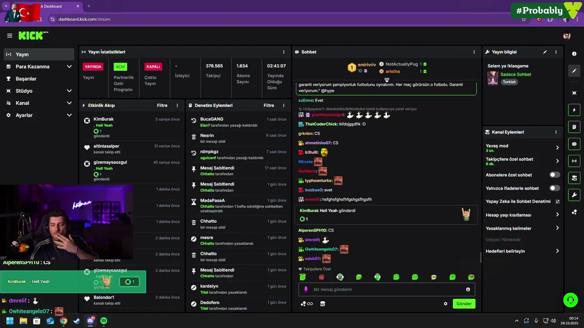The width and height of the screenshot is (584, 328).
Task: Open Spotify from the taskbar
Action: pos(104,321)
